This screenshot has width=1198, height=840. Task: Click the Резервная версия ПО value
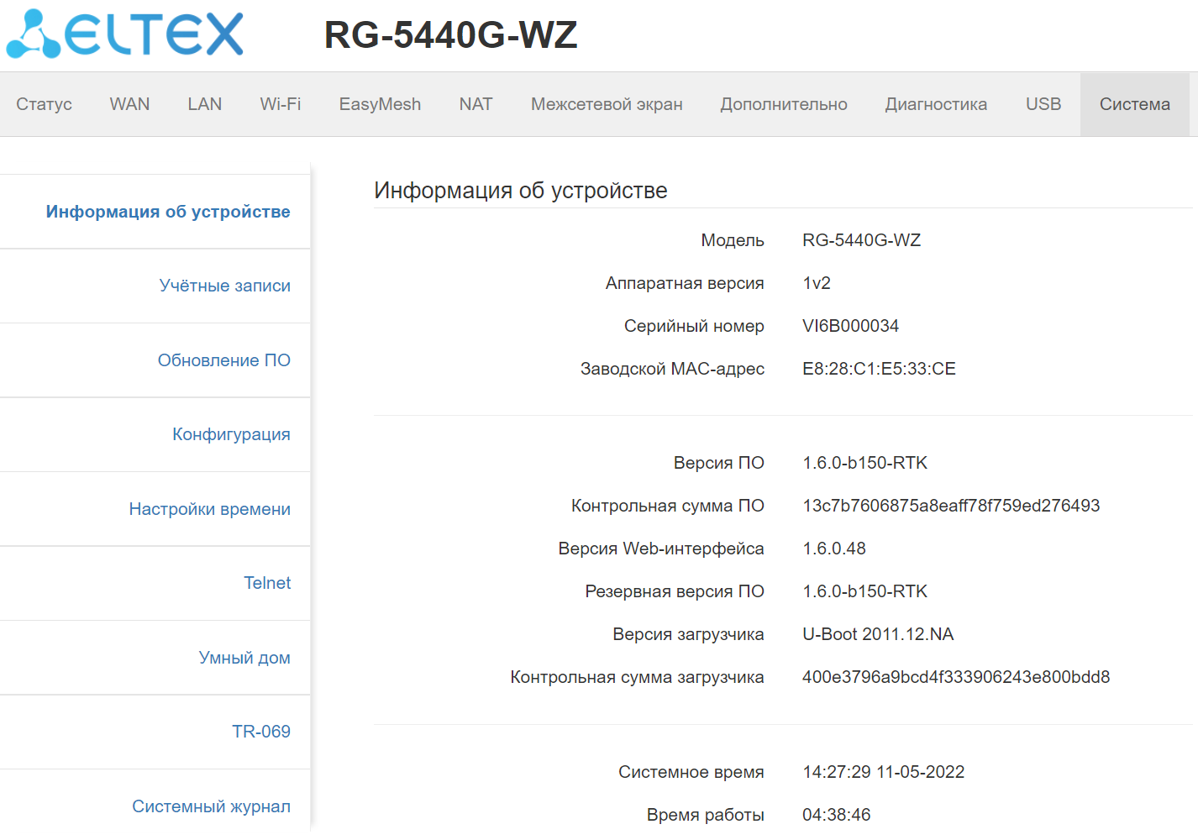click(865, 591)
